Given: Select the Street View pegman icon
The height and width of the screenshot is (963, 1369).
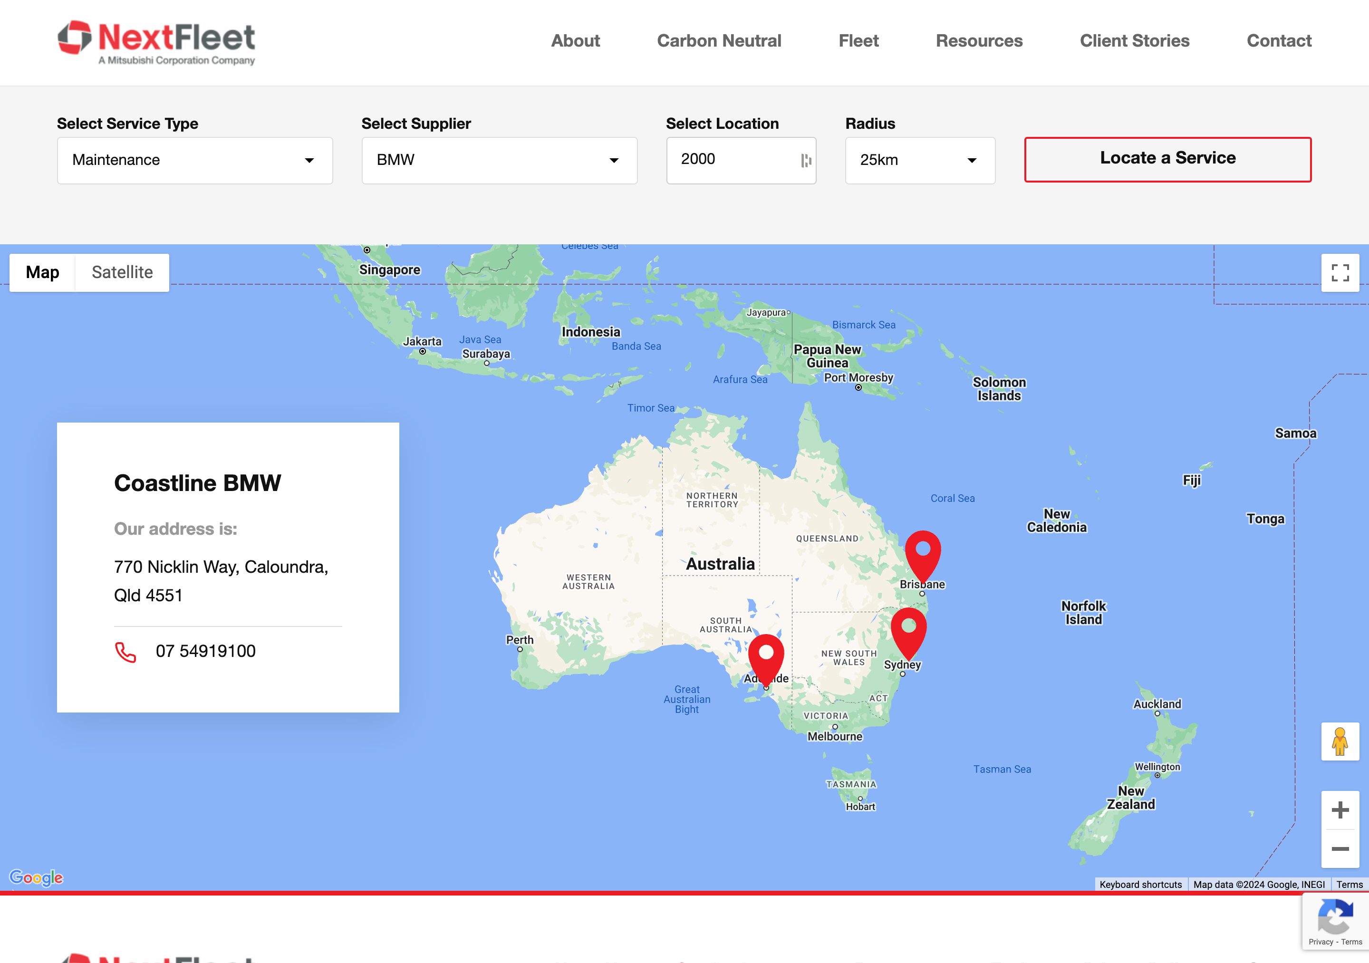Looking at the screenshot, I should [1340, 741].
